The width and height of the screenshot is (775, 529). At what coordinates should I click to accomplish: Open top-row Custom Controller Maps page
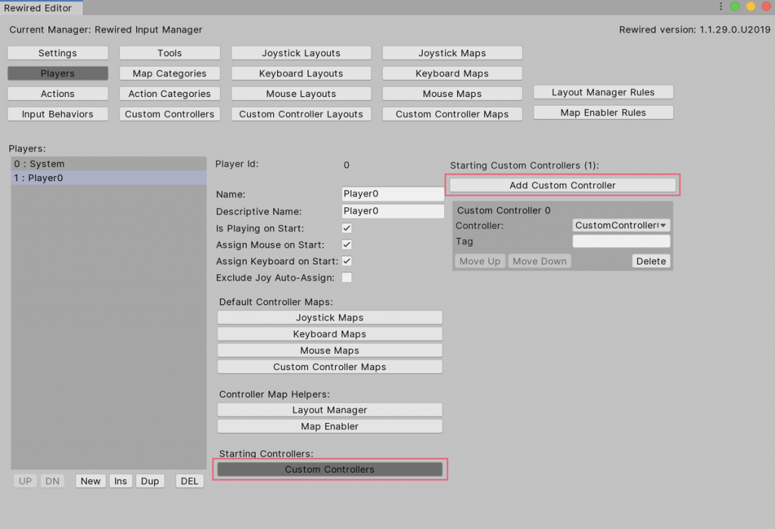[x=453, y=114]
